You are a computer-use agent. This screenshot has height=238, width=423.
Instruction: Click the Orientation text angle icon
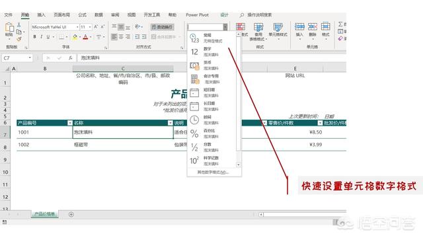(137, 26)
